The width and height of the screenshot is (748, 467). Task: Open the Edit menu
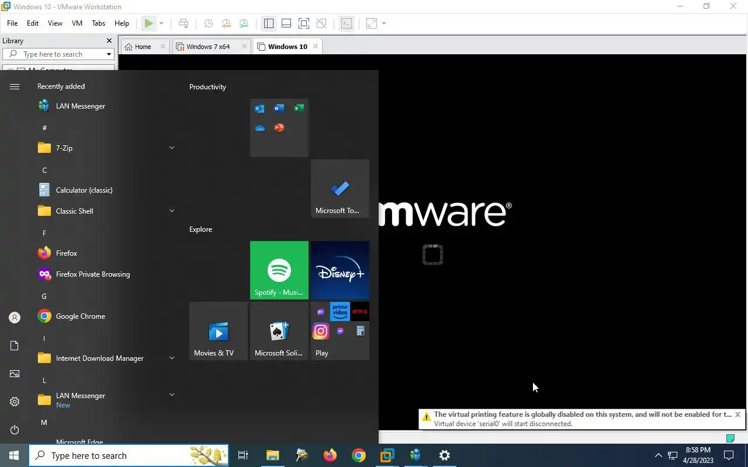pos(33,23)
